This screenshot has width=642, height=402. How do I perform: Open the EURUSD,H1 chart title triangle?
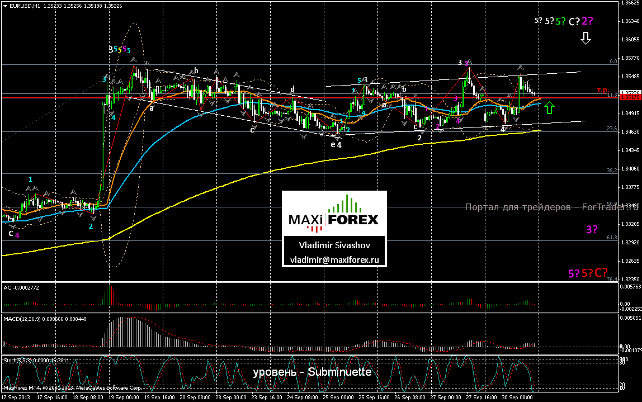click(4, 4)
